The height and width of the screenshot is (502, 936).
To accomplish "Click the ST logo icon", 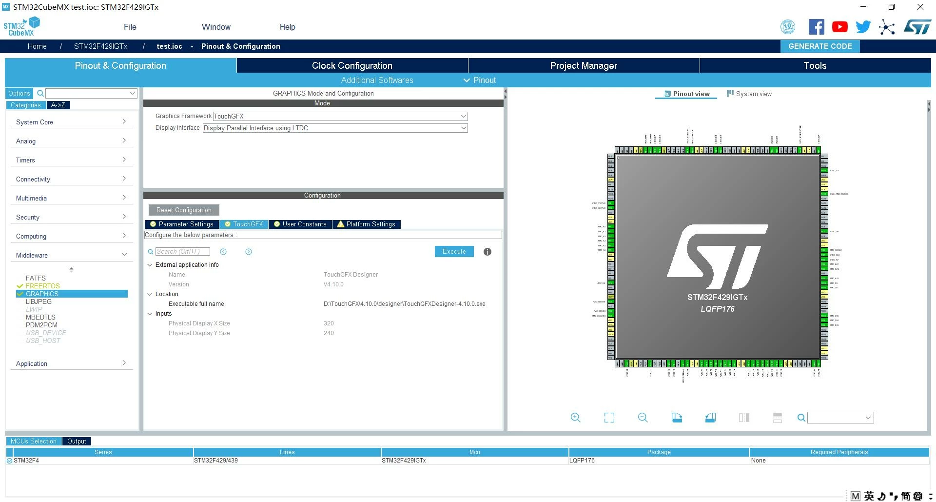I will 917,27.
